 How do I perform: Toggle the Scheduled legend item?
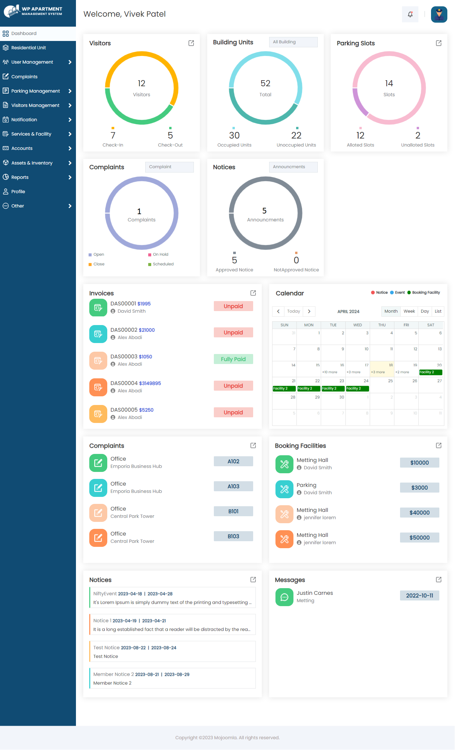[161, 264]
